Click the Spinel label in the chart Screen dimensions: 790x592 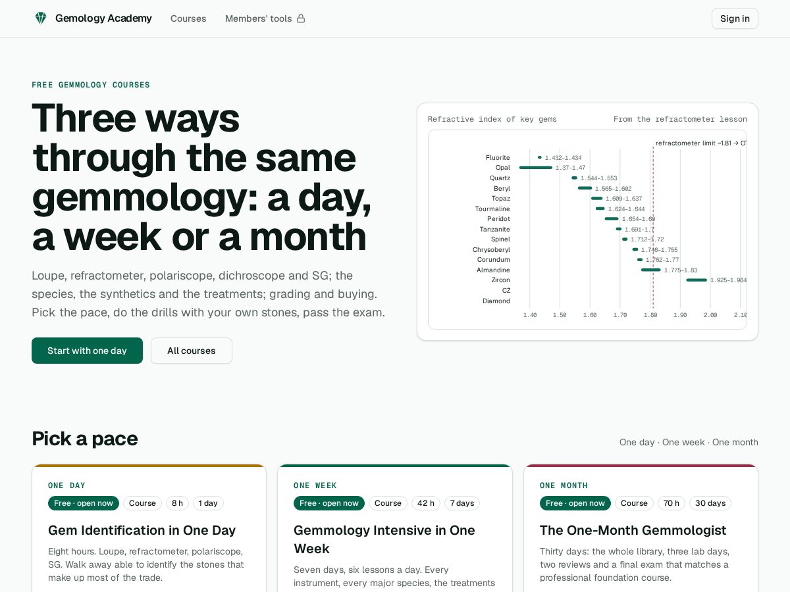pyautogui.click(x=500, y=239)
